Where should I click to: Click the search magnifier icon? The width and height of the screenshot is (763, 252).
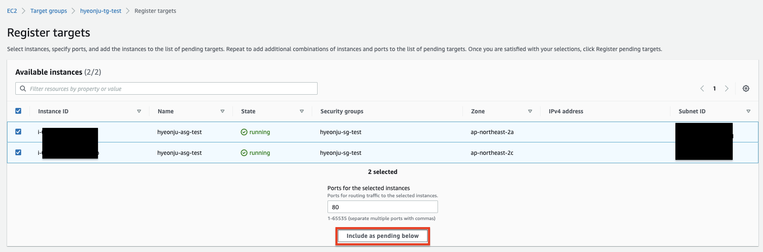point(23,88)
